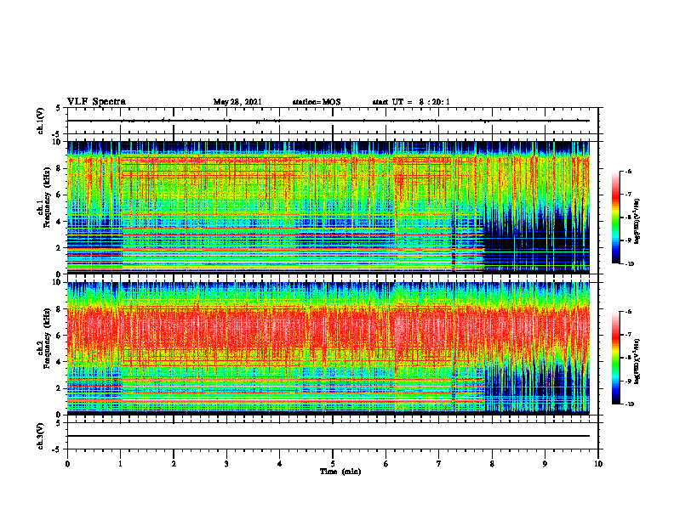The height and width of the screenshot is (520, 674).
Task: Click the "0" tick on the time axis
Action: (x=67, y=464)
